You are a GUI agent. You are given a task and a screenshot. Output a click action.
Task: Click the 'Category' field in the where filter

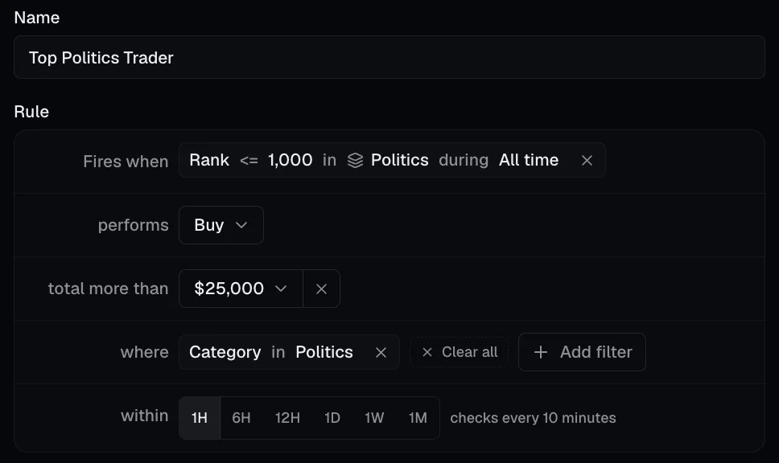pyautogui.click(x=225, y=352)
